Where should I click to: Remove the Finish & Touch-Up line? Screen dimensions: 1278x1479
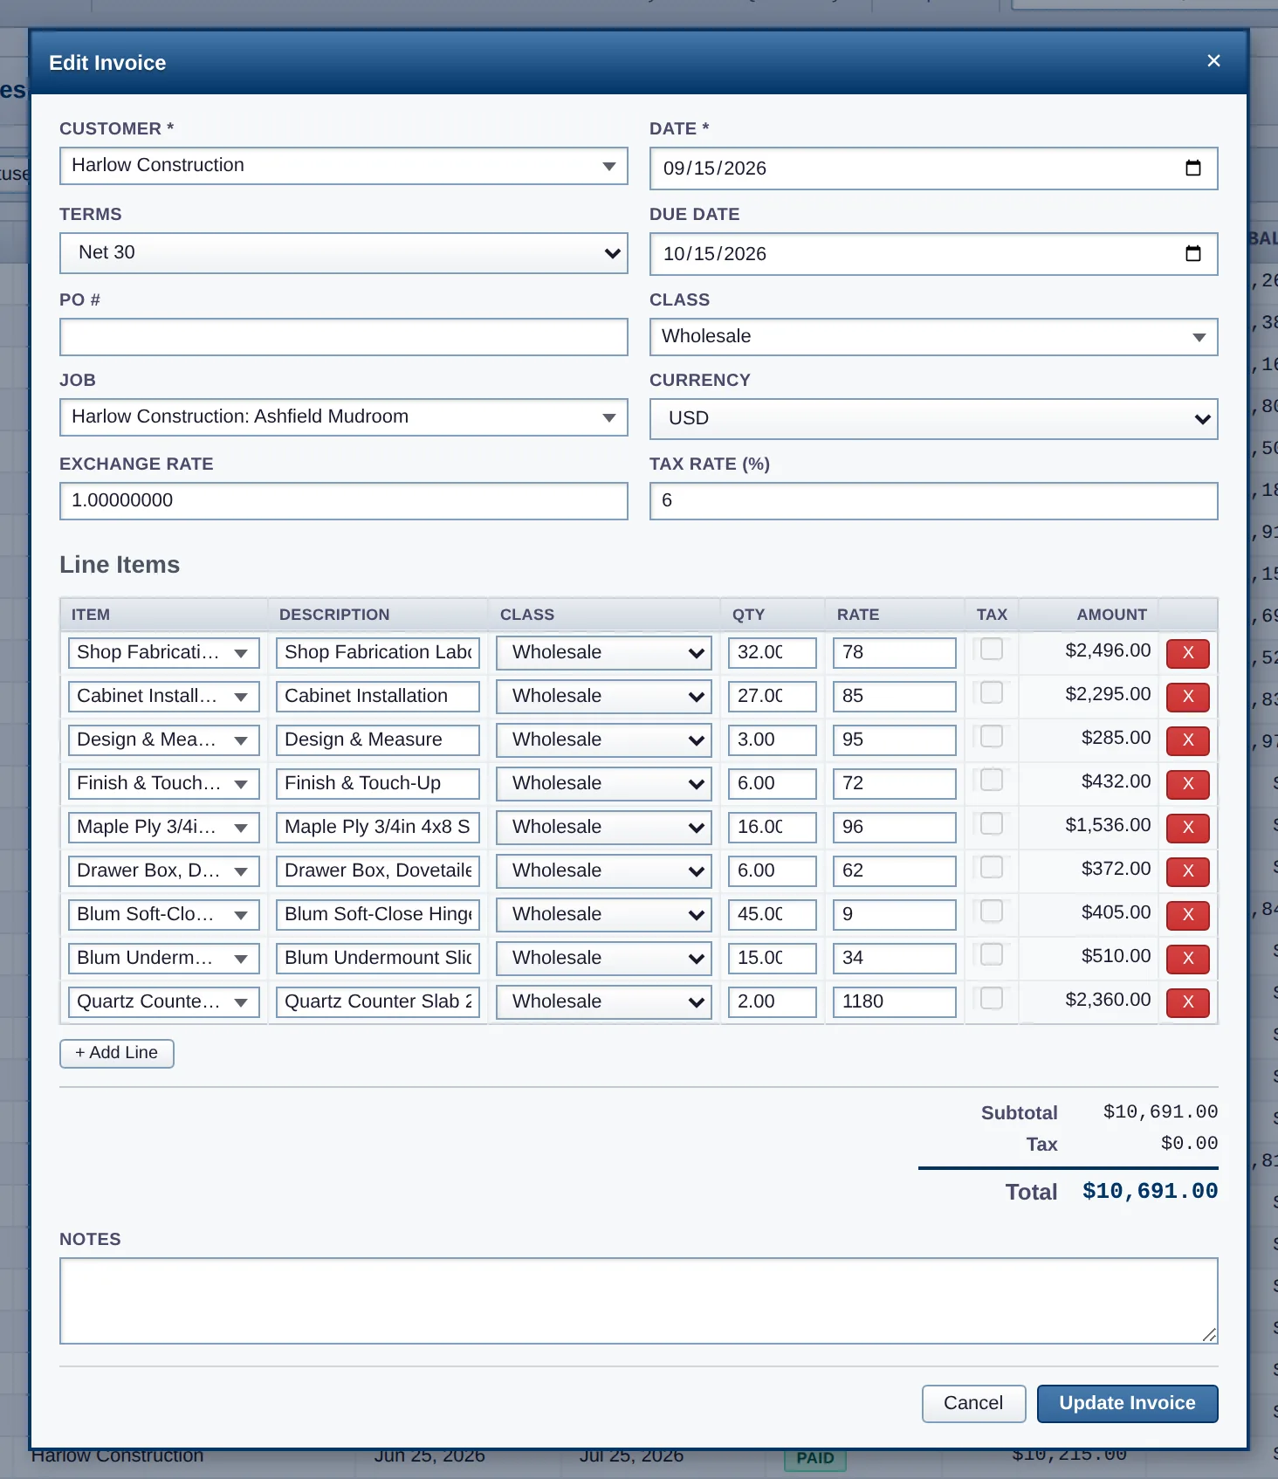coord(1187,784)
